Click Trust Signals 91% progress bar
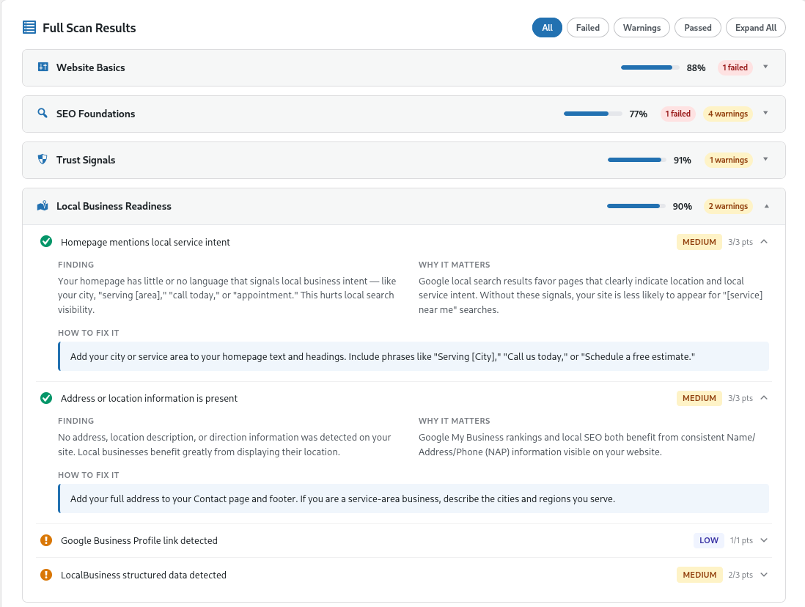This screenshot has width=805, height=607. pos(637,160)
